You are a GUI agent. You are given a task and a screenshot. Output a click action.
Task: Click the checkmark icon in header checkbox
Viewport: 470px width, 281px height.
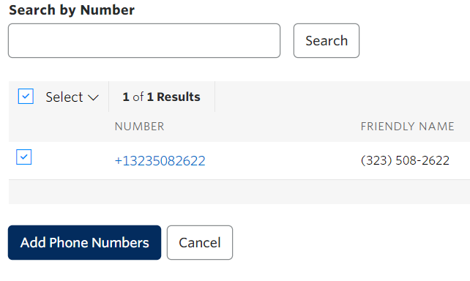tap(26, 96)
